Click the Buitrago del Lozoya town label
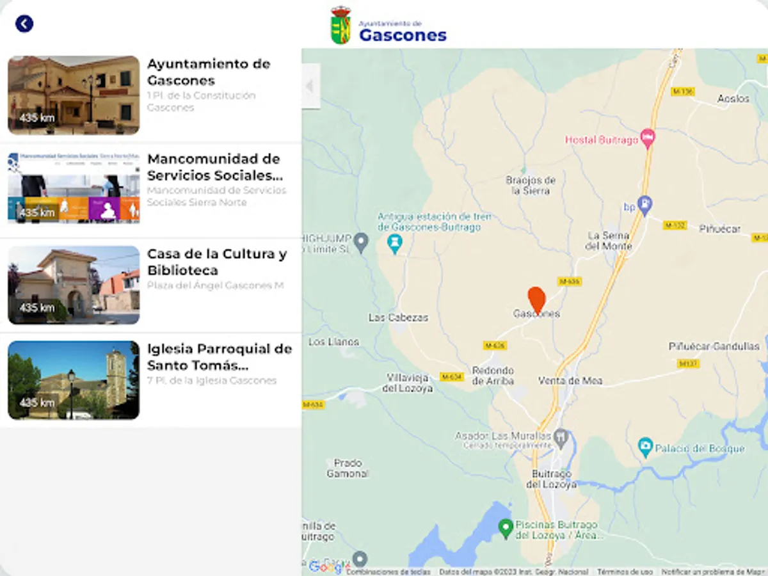The width and height of the screenshot is (768, 576). coord(551,479)
